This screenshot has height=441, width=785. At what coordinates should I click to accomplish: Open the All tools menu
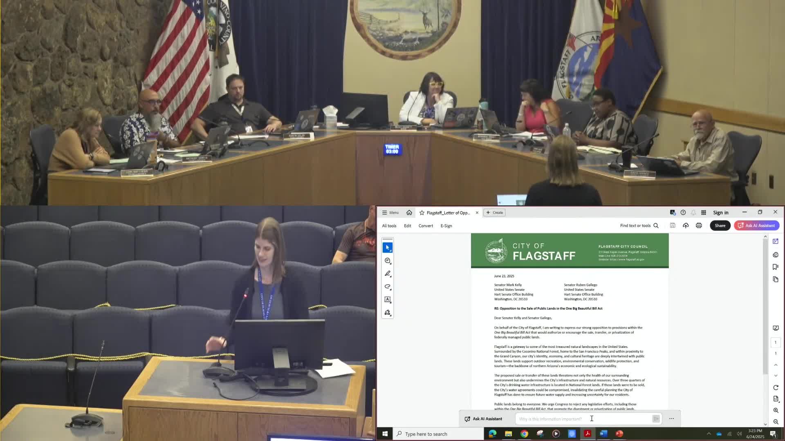[x=389, y=226]
